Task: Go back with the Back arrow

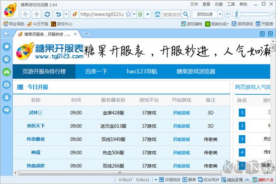Action: (25, 14)
